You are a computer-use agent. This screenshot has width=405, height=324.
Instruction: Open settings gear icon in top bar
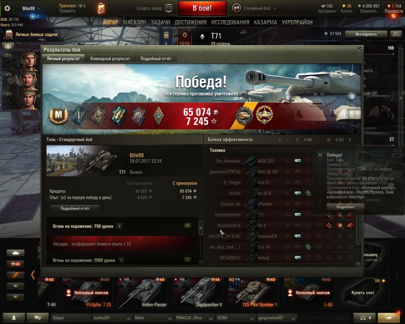(7, 8)
